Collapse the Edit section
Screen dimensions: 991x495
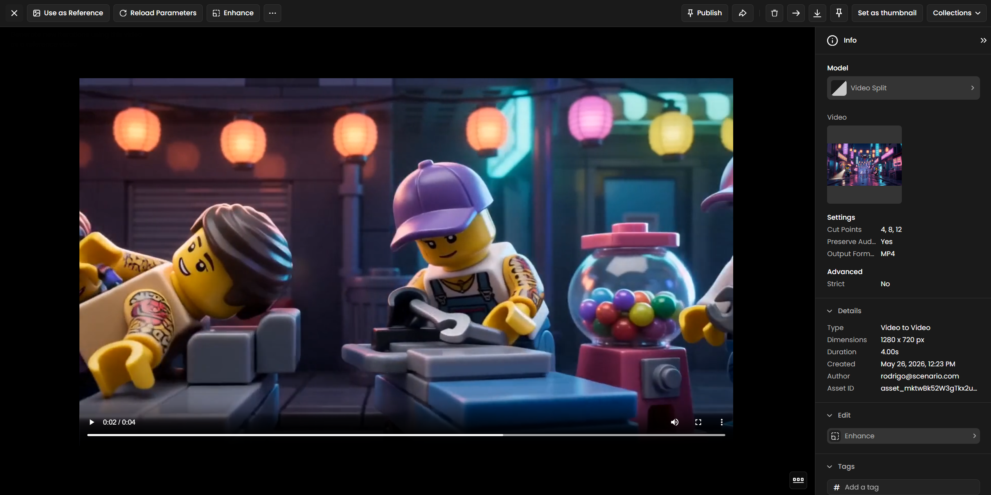pos(830,415)
